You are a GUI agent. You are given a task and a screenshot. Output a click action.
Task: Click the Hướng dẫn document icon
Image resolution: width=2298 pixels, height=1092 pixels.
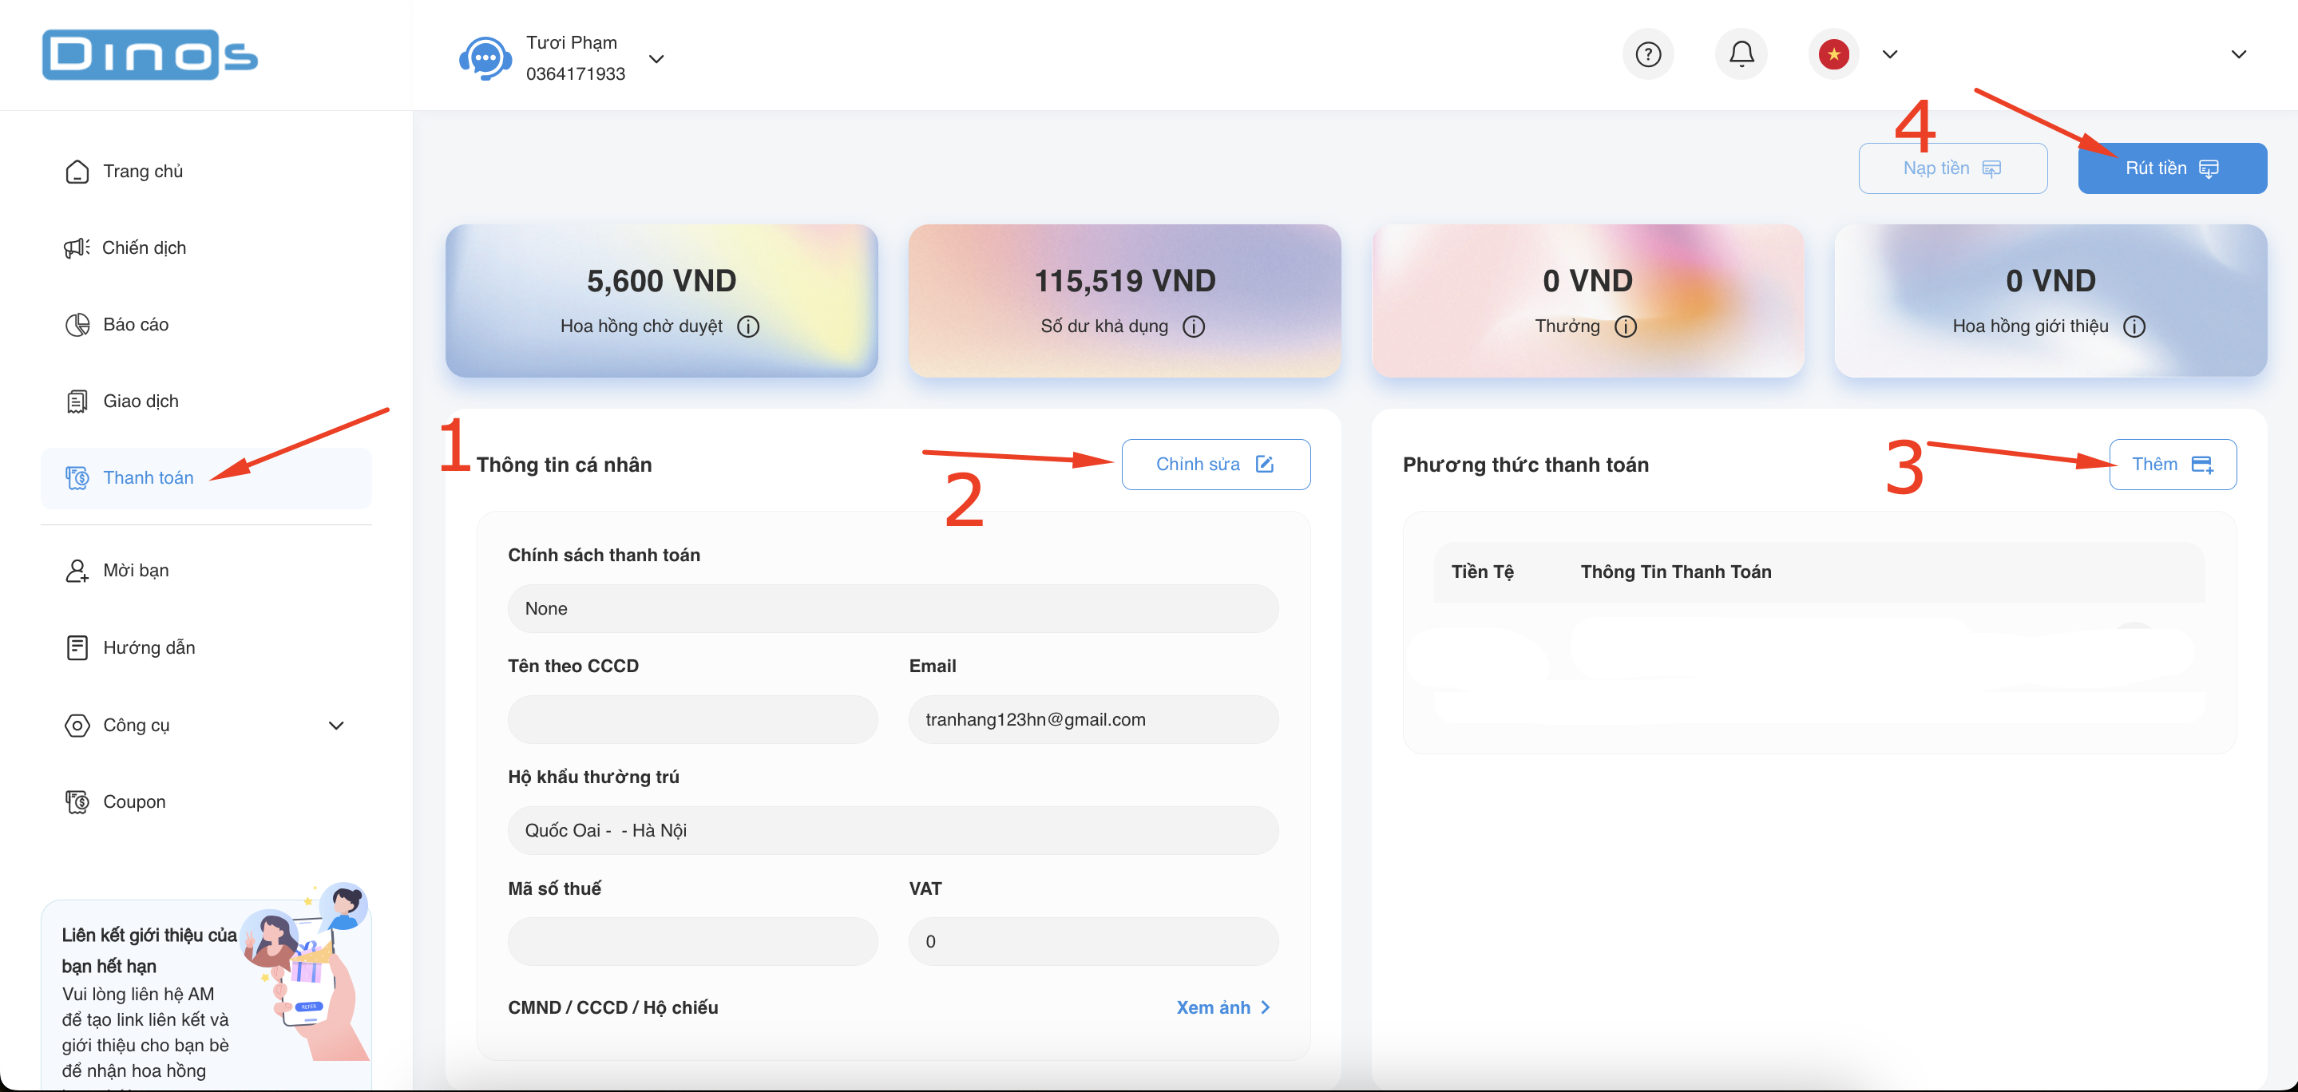[x=77, y=647]
